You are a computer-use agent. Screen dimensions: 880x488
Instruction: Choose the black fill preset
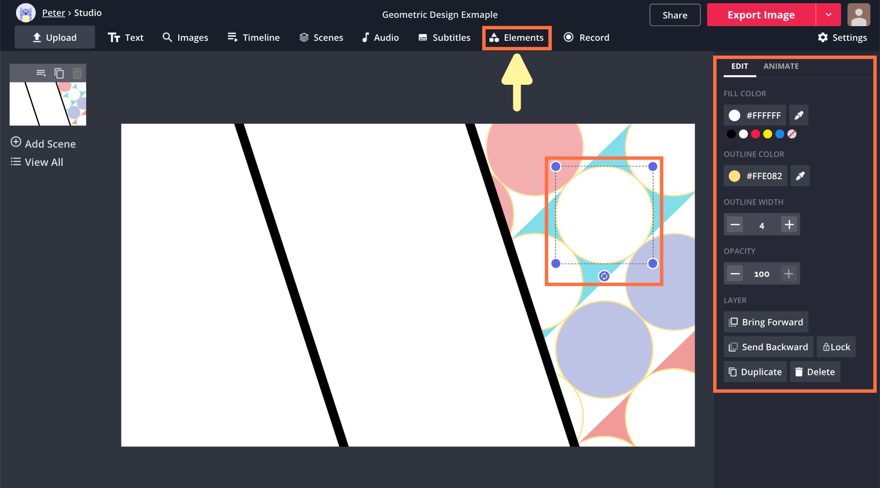(x=731, y=134)
